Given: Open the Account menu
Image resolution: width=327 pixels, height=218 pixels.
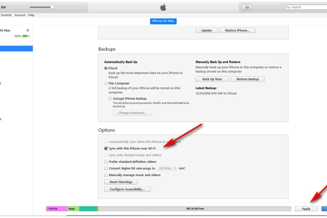Looking at the screenshot, I should pos(20,15).
